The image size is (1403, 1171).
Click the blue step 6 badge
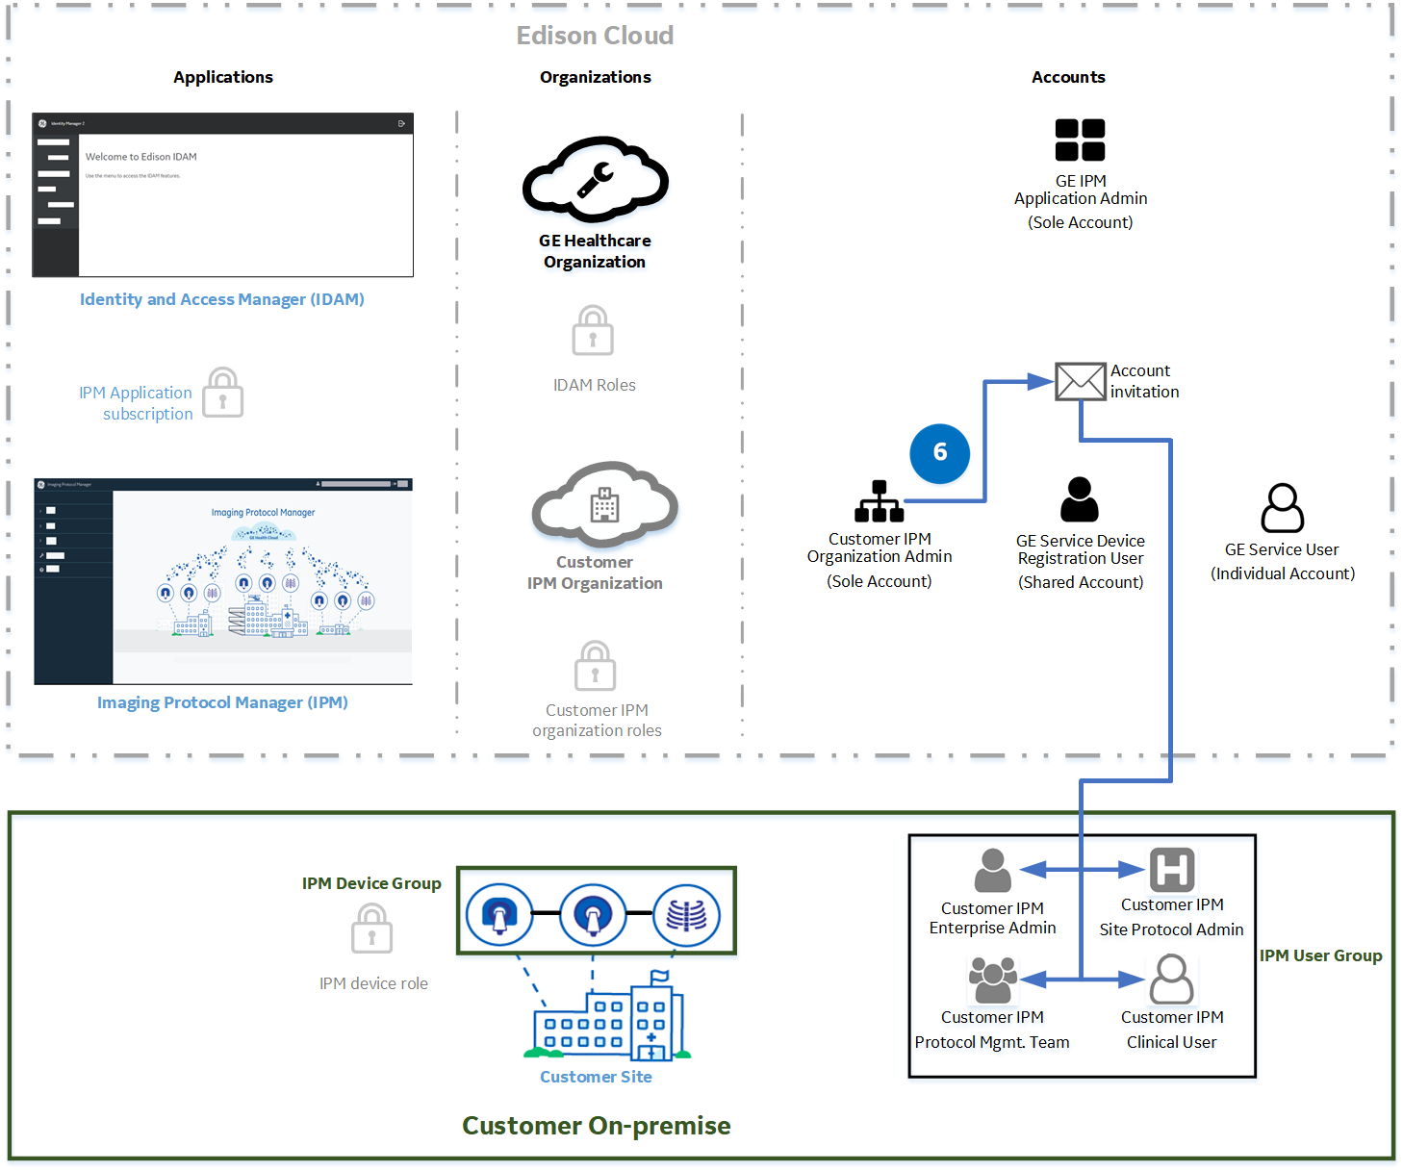pos(939,453)
